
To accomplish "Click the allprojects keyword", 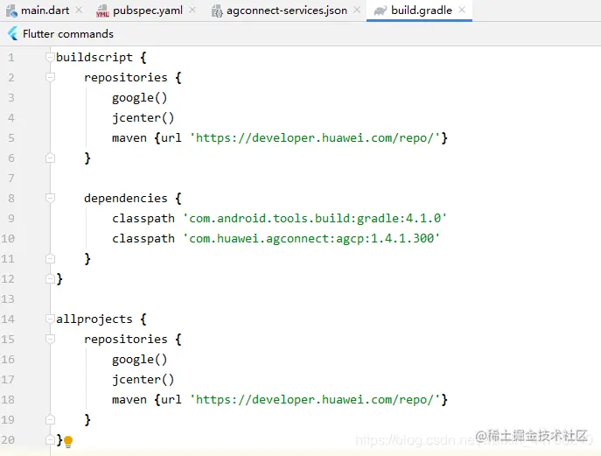I will (94, 319).
